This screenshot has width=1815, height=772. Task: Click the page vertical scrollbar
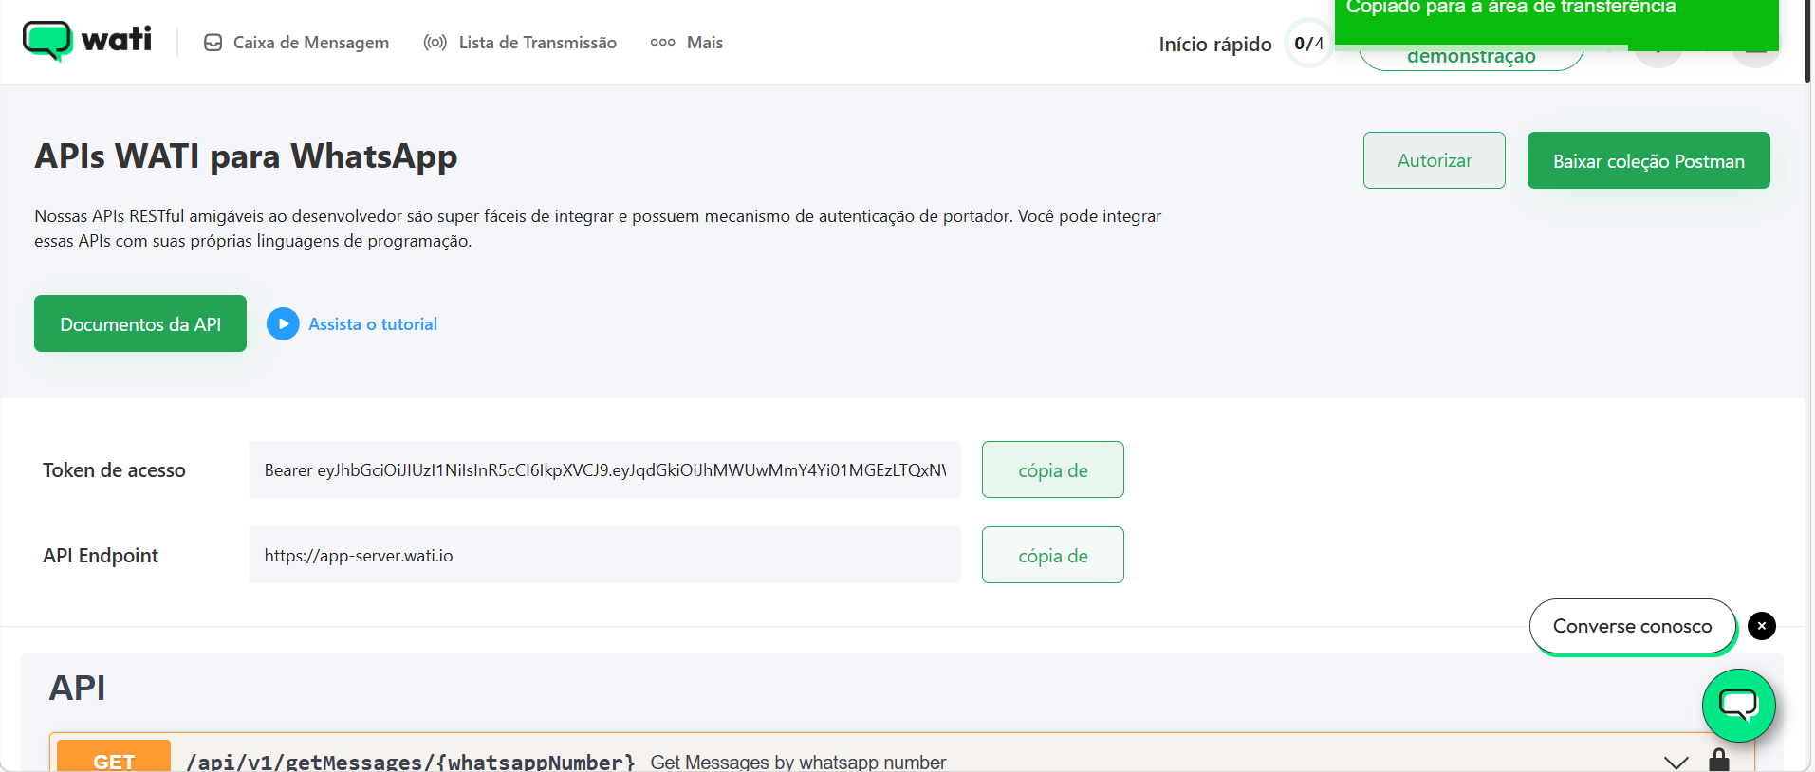coord(1808,42)
